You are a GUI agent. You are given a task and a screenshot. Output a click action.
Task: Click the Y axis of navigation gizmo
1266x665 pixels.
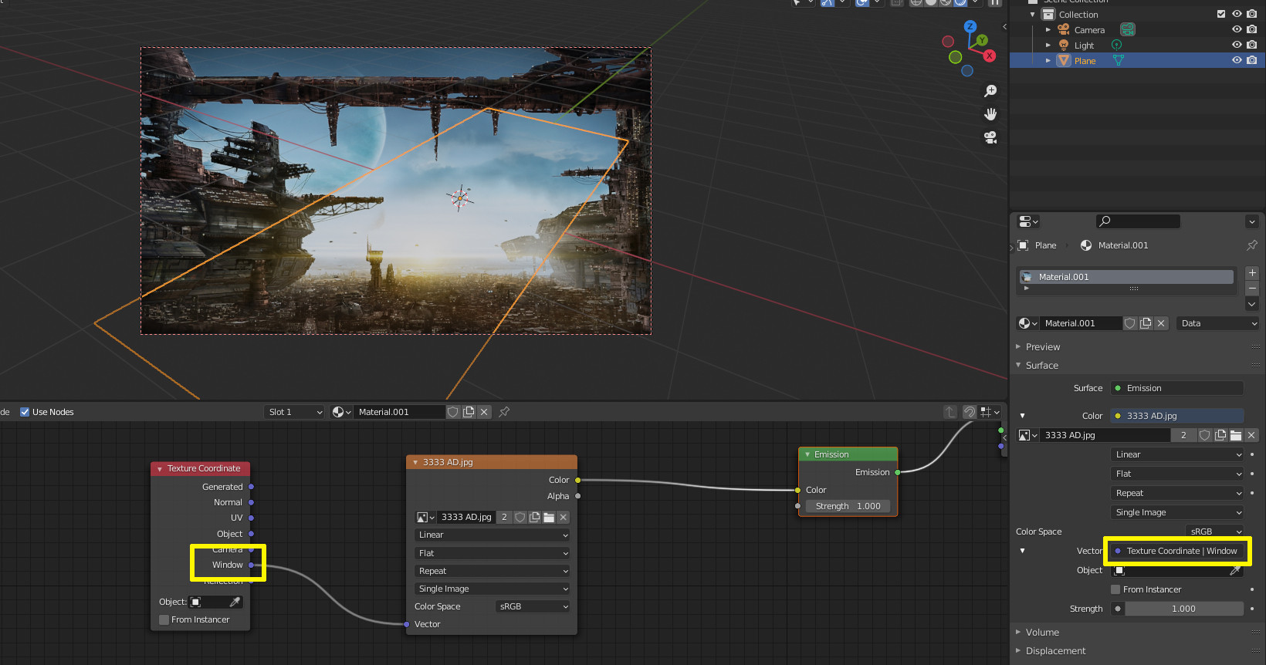982,40
